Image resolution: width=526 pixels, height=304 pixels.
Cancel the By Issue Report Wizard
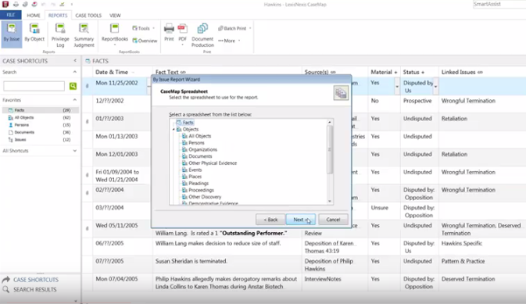point(333,220)
